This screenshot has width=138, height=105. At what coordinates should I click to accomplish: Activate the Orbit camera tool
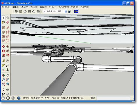coord(3,75)
